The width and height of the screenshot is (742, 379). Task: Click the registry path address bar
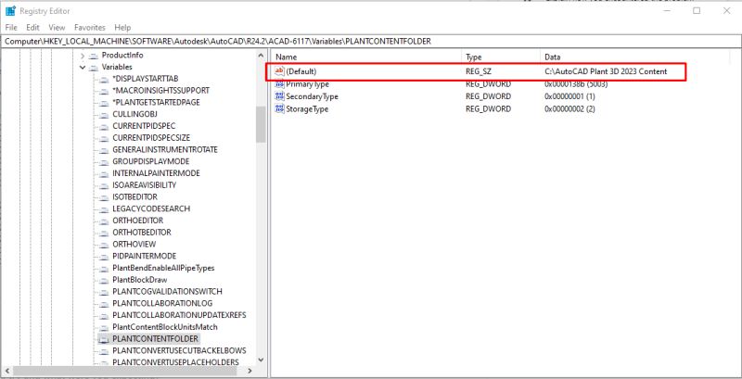tap(370, 41)
